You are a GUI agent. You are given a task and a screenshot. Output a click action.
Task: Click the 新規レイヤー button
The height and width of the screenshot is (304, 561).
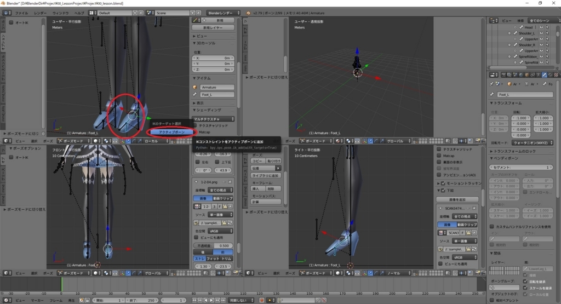click(213, 27)
